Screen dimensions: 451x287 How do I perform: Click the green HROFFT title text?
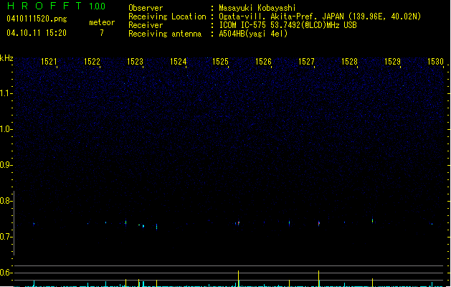[x=44, y=6]
